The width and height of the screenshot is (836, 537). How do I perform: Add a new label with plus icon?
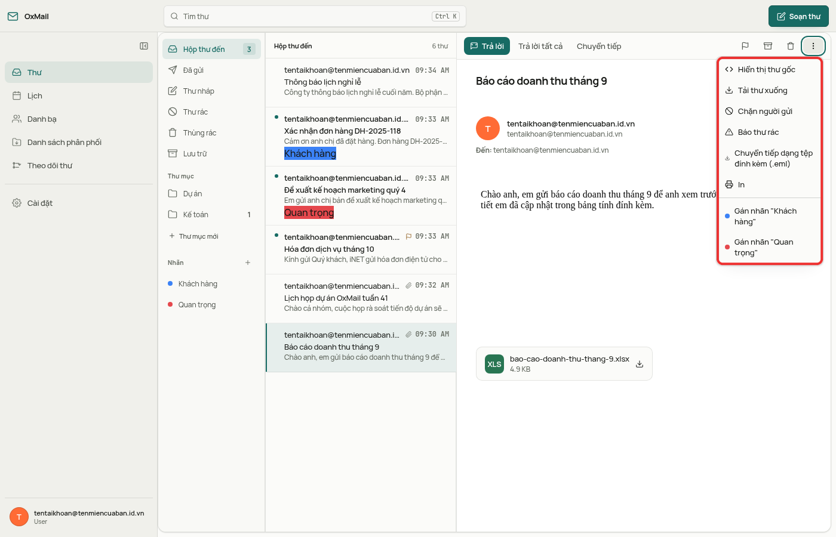click(x=248, y=263)
